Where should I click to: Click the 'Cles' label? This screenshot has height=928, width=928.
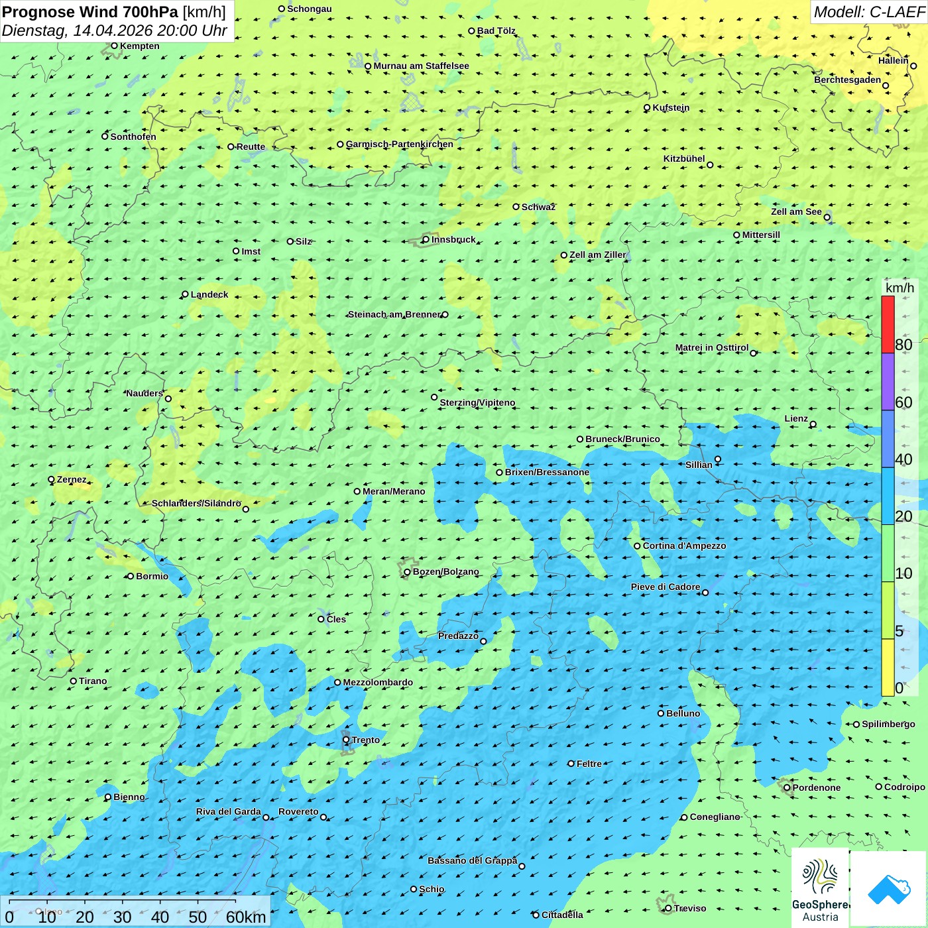(x=336, y=619)
